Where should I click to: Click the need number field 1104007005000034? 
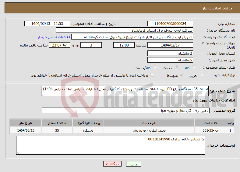(170, 23)
